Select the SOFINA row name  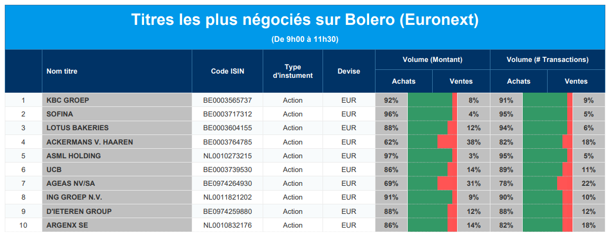click(60, 114)
